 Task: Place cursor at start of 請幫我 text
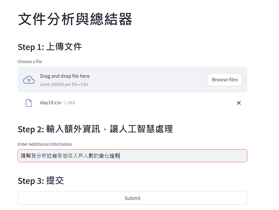click(21, 156)
